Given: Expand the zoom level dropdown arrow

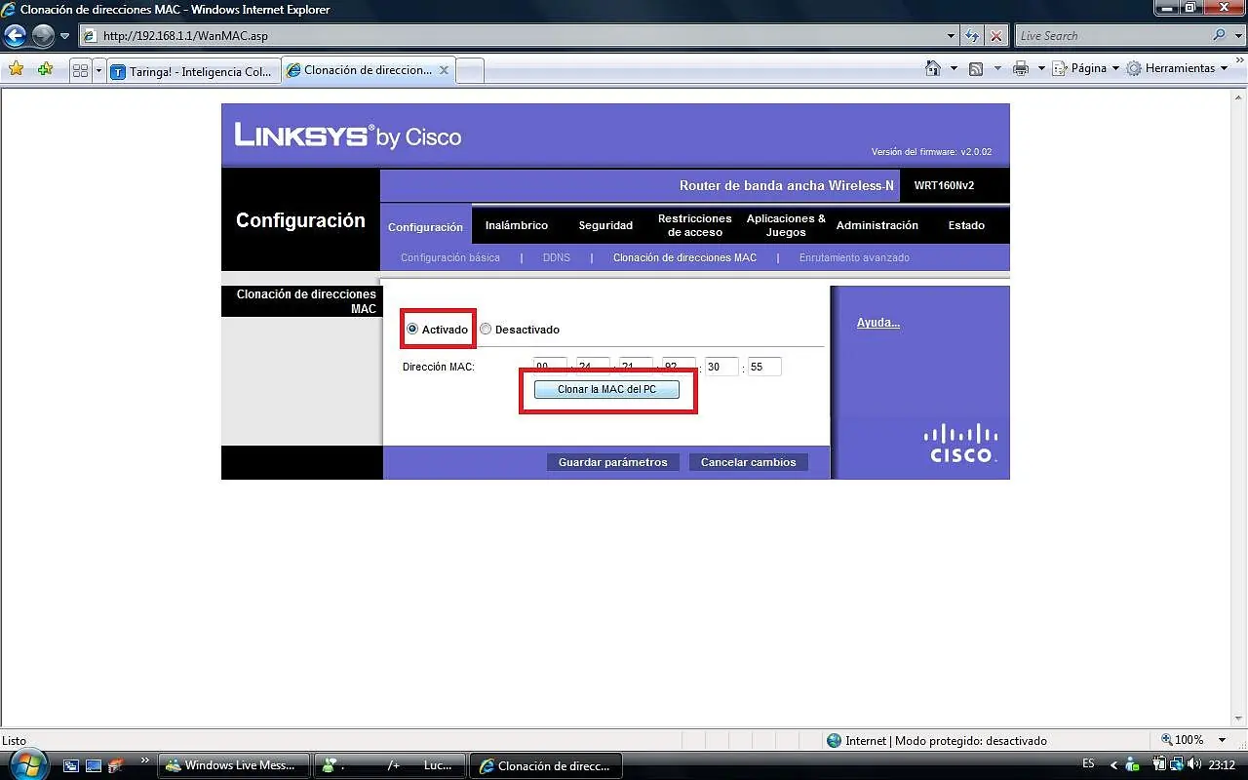Looking at the screenshot, I should pyautogui.click(x=1223, y=740).
